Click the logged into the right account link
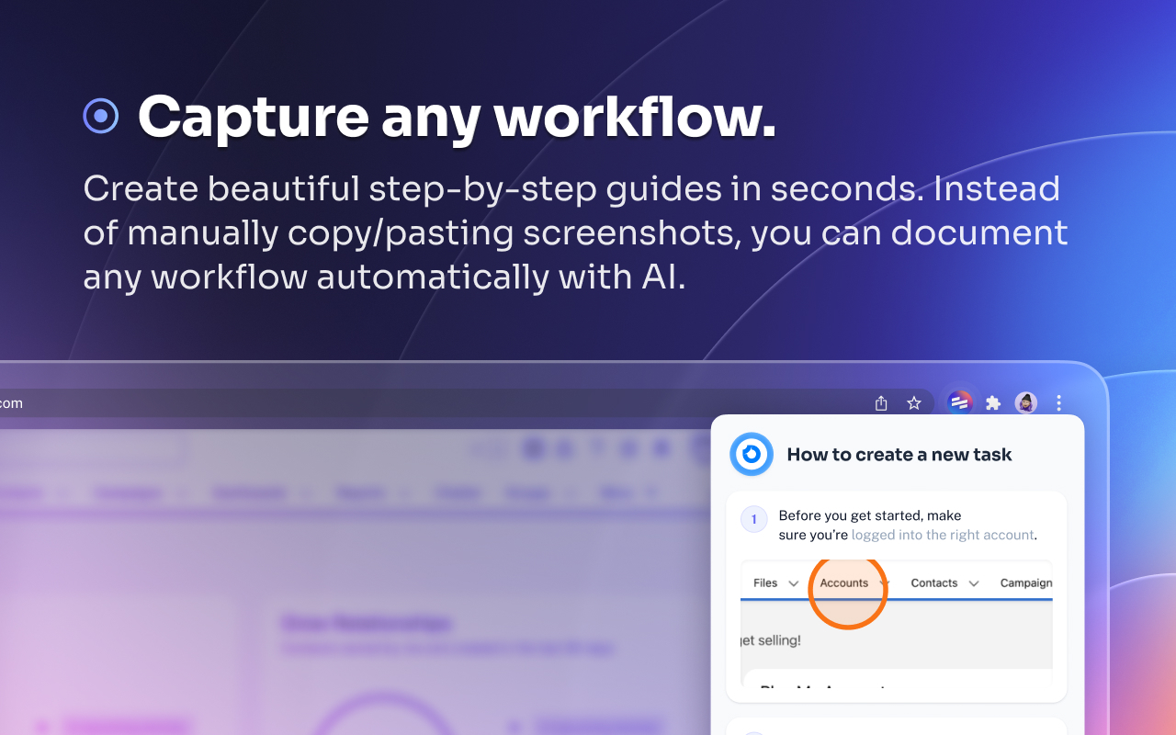This screenshot has height=735, width=1176. click(943, 534)
